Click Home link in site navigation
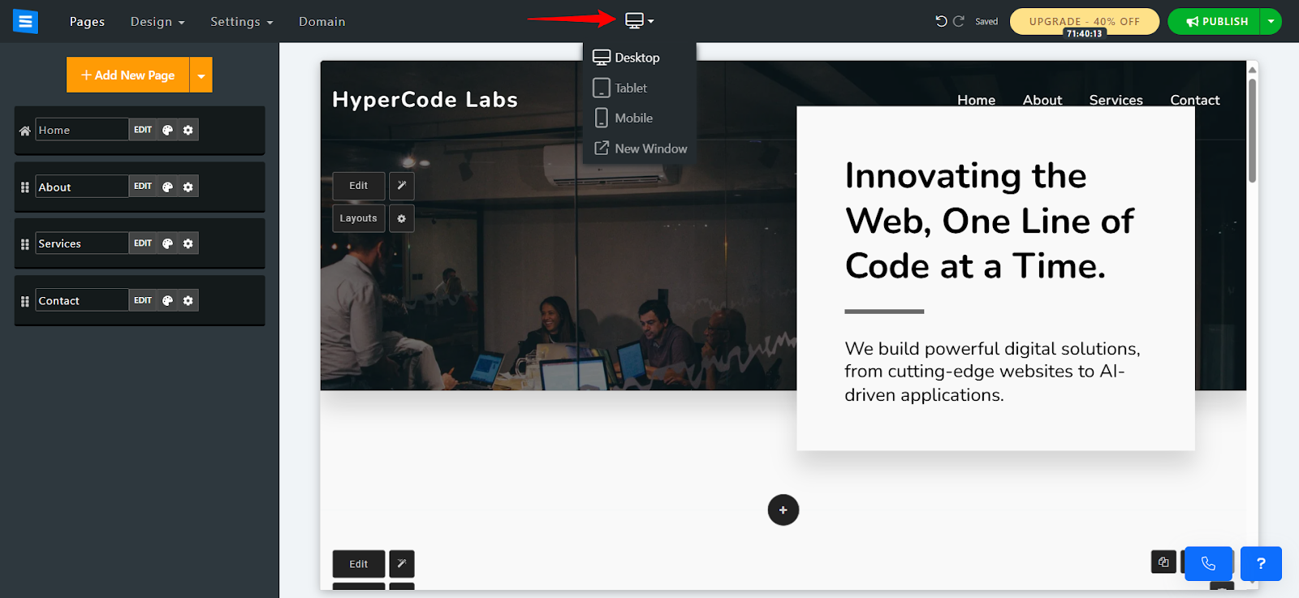The height and width of the screenshot is (598, 1299). [x=976, y=100]
